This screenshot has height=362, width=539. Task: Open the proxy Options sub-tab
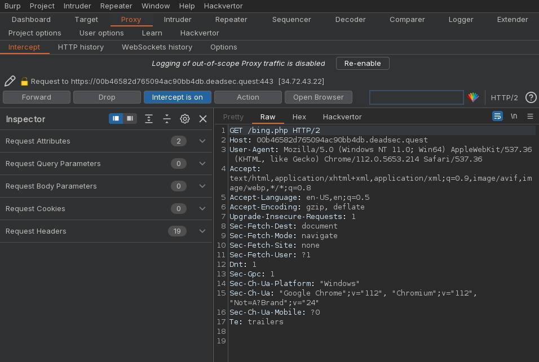223,47
